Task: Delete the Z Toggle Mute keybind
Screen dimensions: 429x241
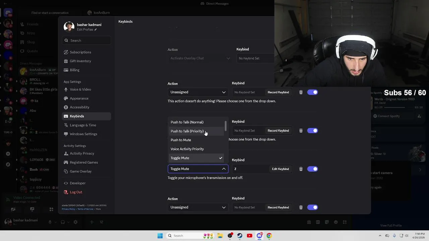Action: (301, 169)
